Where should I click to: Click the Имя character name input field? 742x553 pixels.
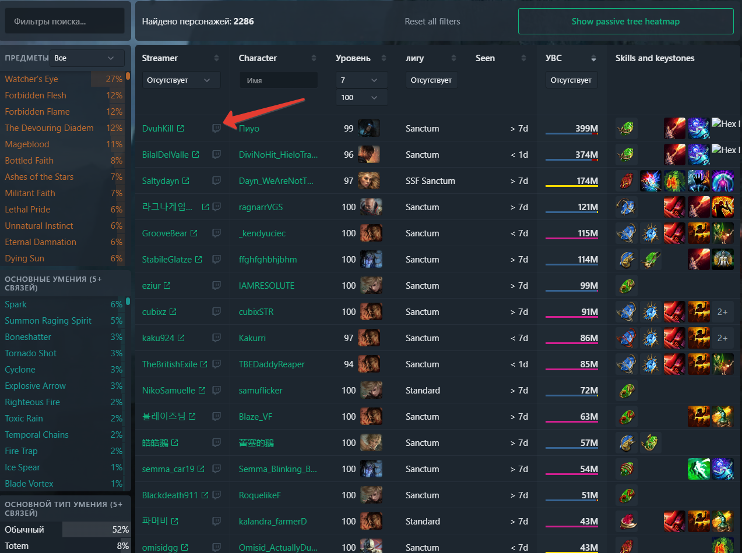[278, 80]
